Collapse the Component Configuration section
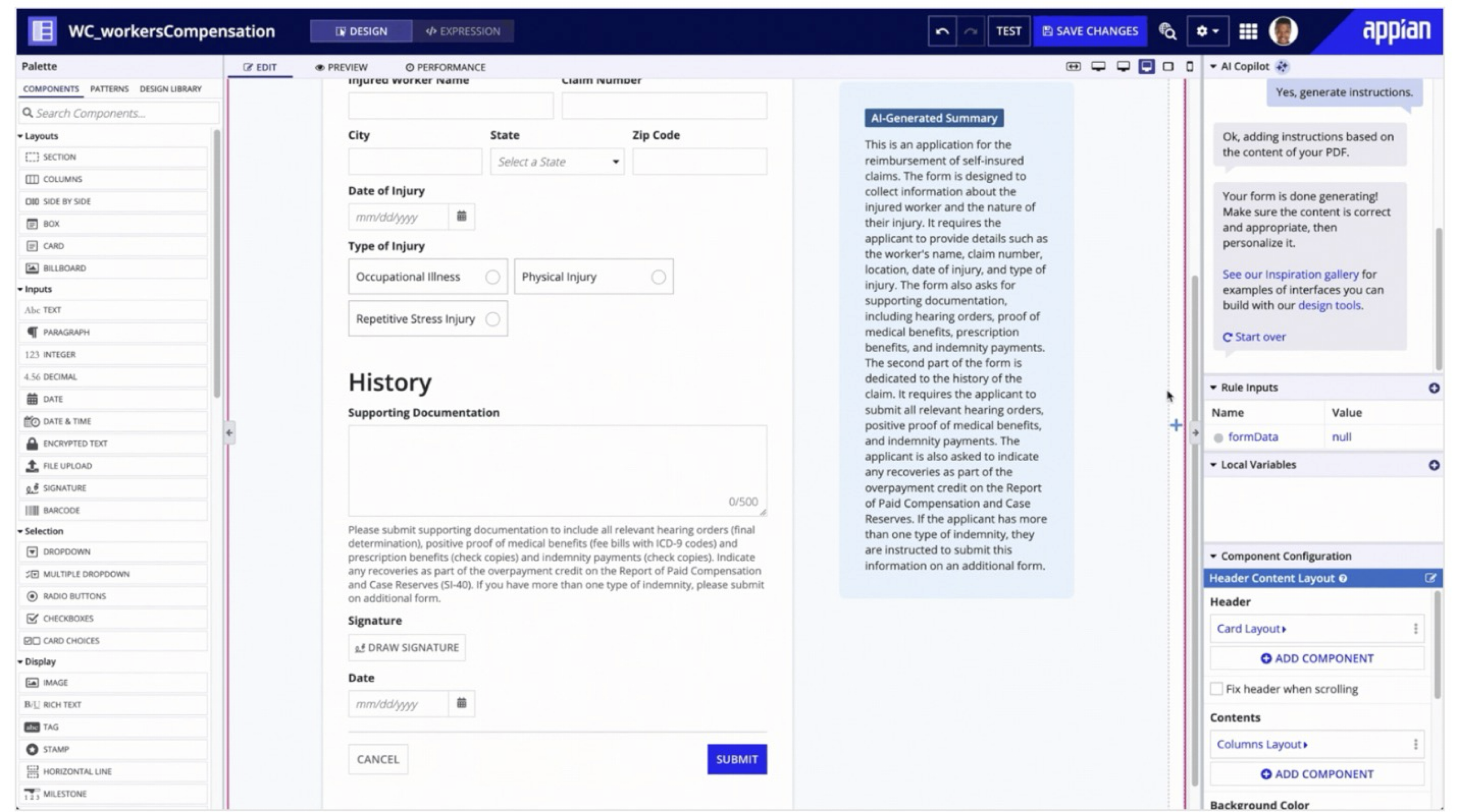This screenshot has width=1458, height=812. point(1213,557)
